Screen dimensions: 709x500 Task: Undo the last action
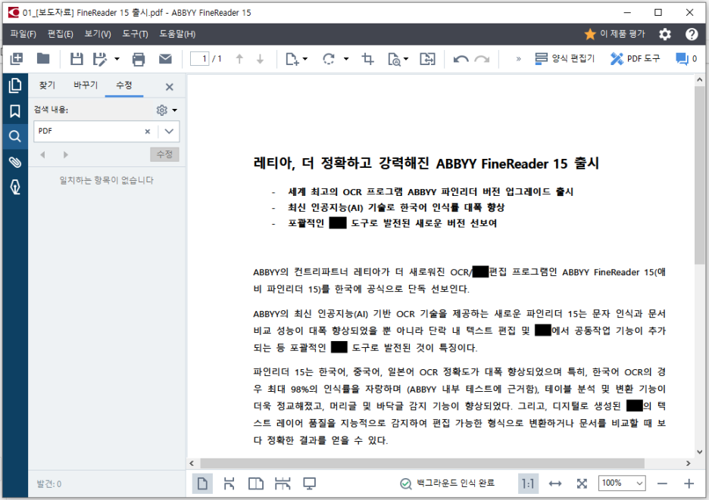(461, 59)
